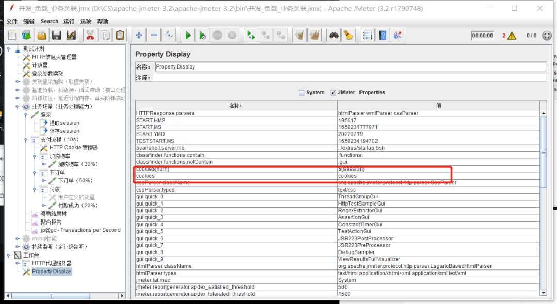Click the Search binoculars icon
The width and height of the screenshot is (557, 304).
(x=334, y=36)
